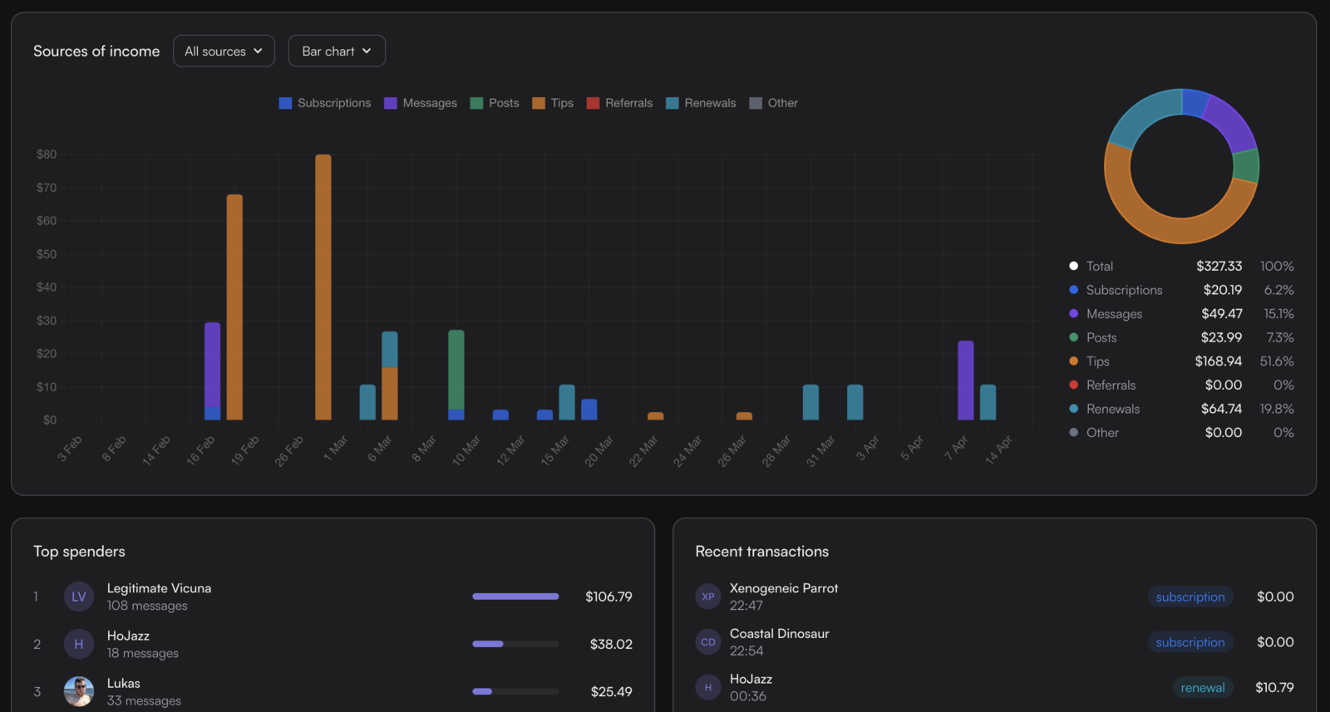Click the 33 messages label
Viewport: 1330px width, 712px height.
click(x=144, y=700)
